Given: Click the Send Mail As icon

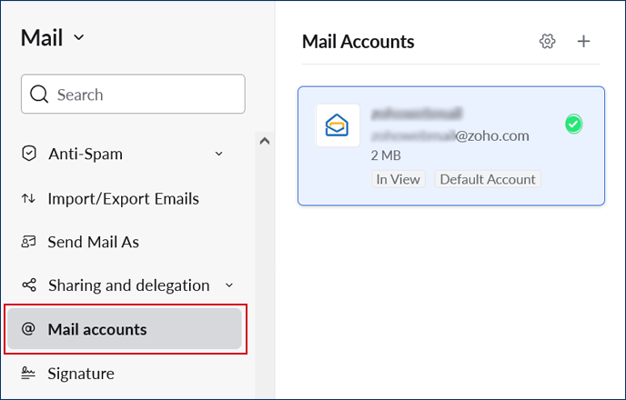Looking at the screenshot, I should (x=28, y=242).
